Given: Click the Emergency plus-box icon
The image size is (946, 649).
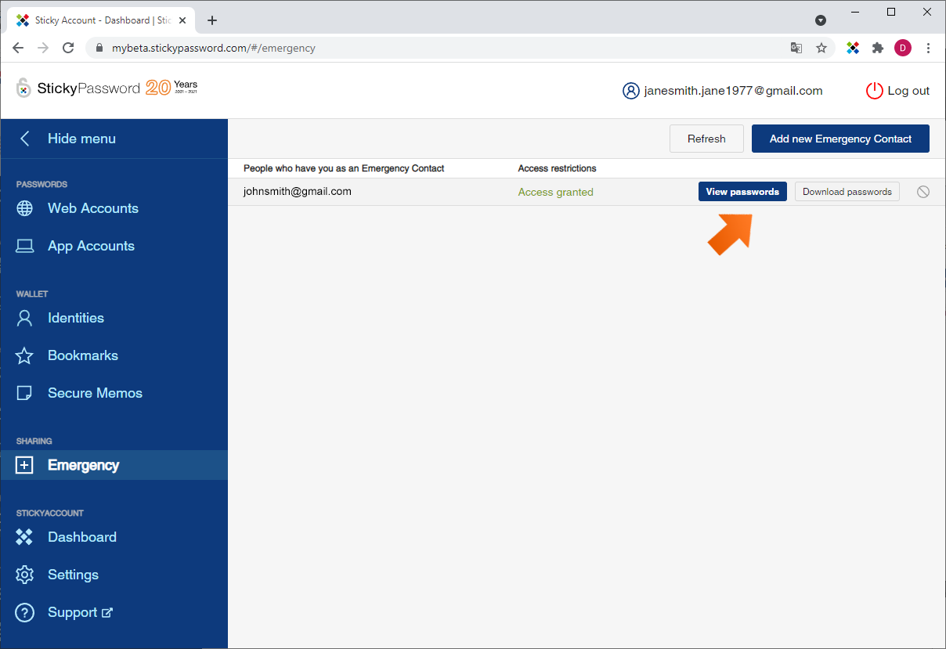Looking at the screenshot, I should pyautogui.click(x=25, y=465).
